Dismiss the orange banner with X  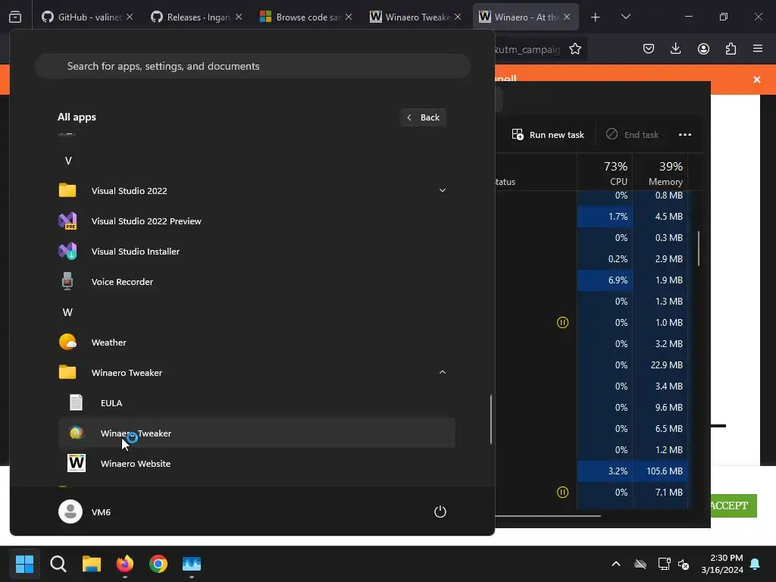(x=757, y=80)
